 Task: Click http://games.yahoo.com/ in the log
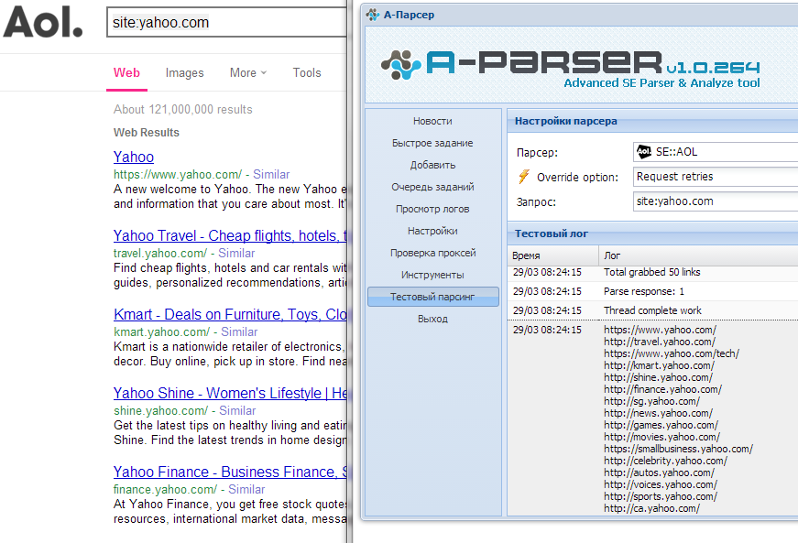click(x=661, y=425)
